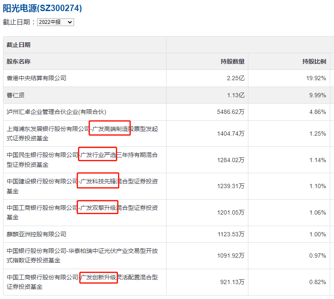
Task: Click the 1.13亿 shareholding value
Action: click(x=236, y=95)
